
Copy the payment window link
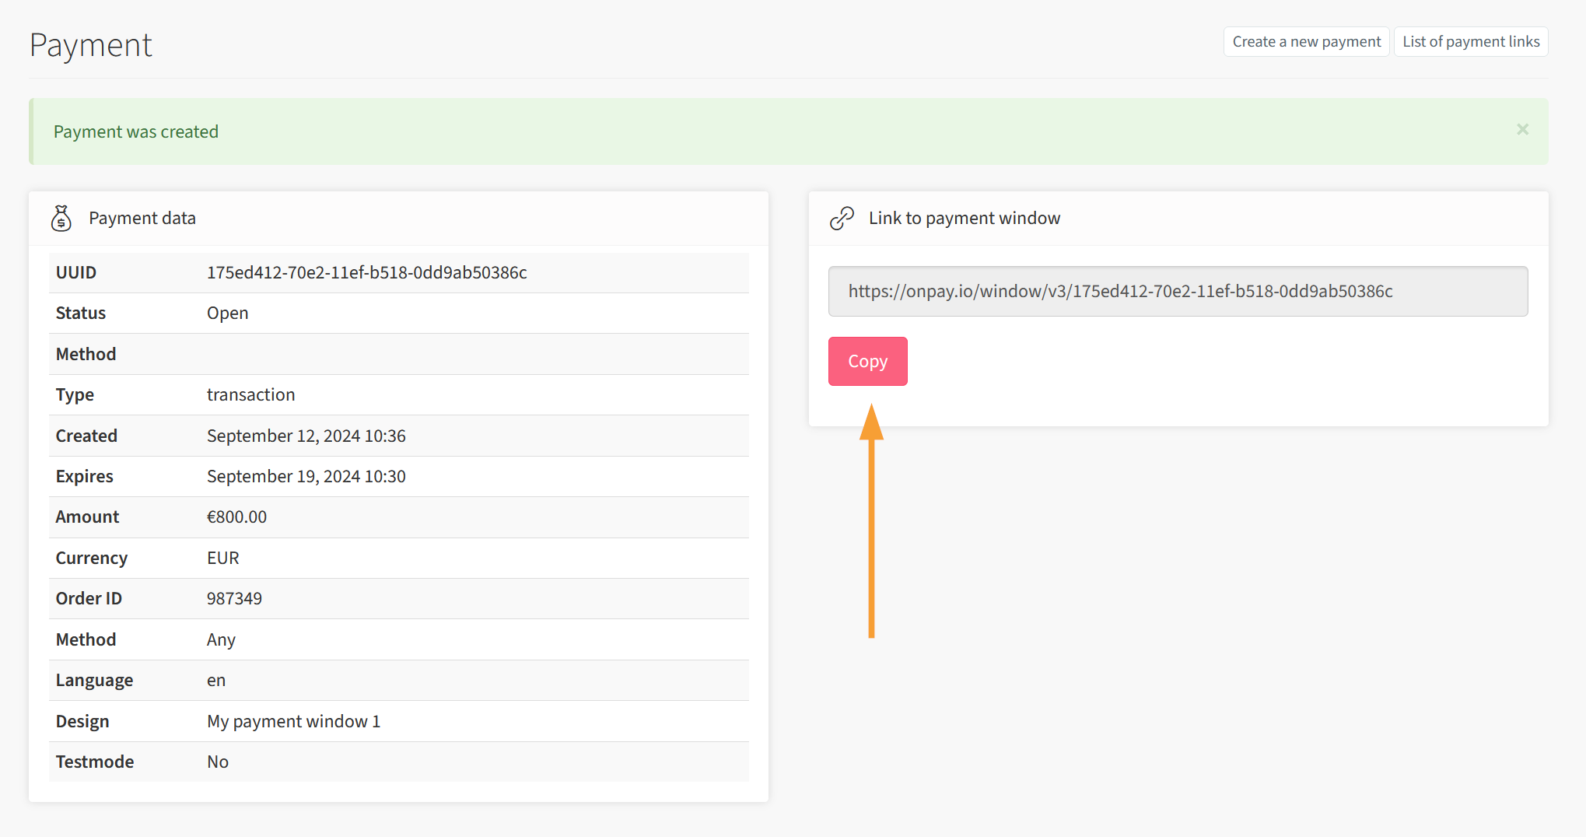tap(867, 361)
